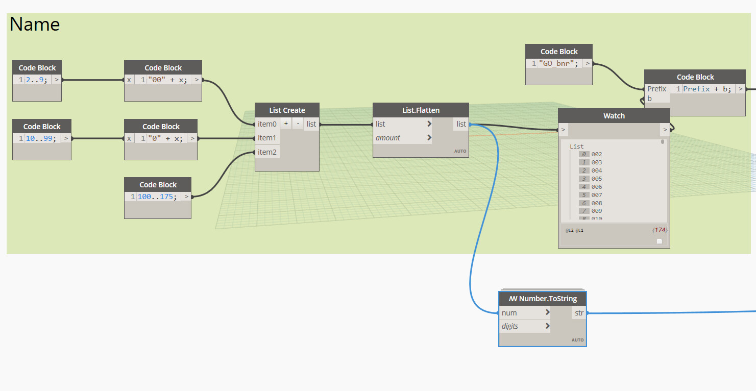Click the Prefix input port on Code Block
Image resolution: width=756 pixels, height=391 pixels.
coord(656,89)
